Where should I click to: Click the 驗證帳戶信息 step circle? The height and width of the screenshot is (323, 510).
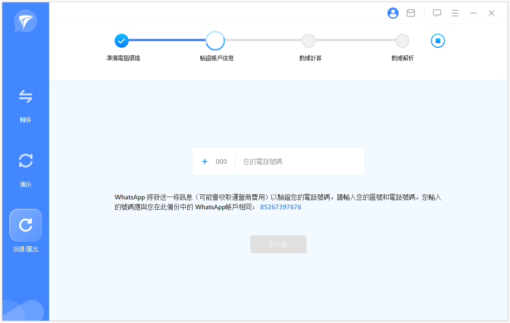[x=215, y=41]
